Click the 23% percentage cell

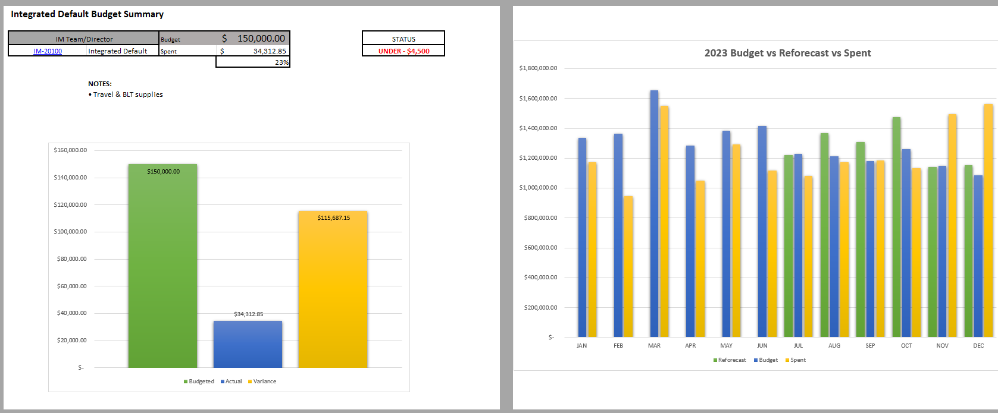pos(254,62)
